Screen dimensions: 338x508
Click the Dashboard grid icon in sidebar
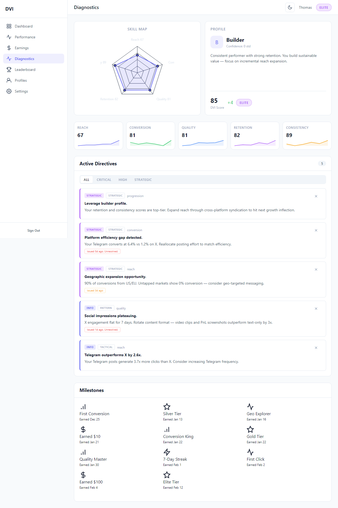pos(9,26)
